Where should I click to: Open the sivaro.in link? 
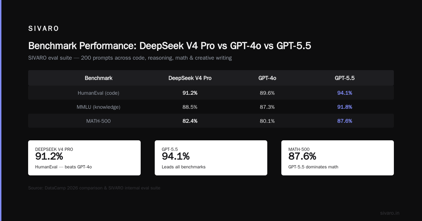pos(390,213)
